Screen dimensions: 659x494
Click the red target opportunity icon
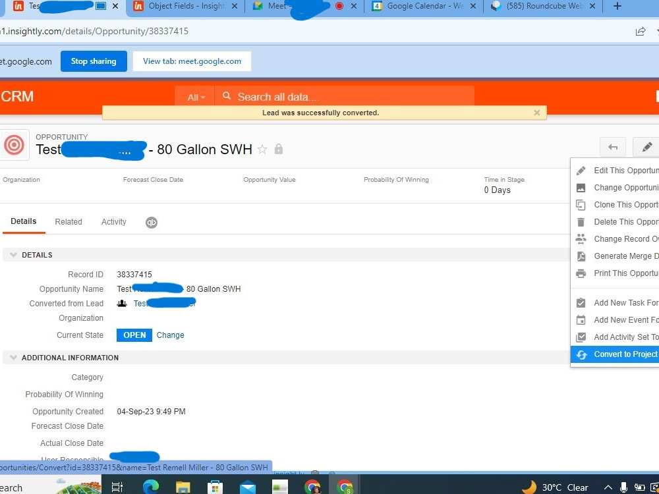14,145
